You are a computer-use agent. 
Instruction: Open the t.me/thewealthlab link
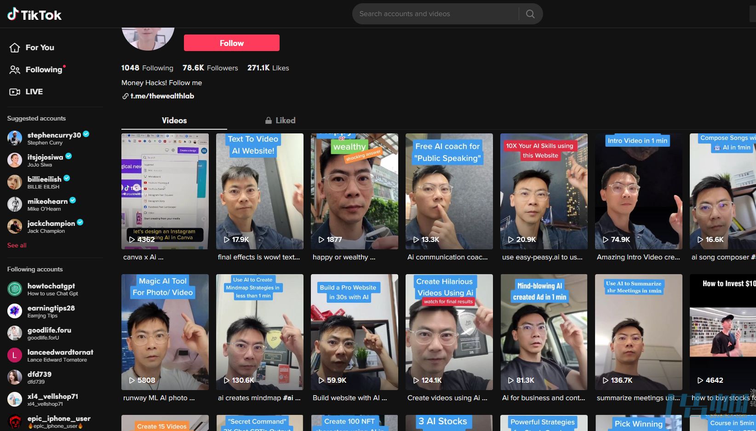coord(163,96)
